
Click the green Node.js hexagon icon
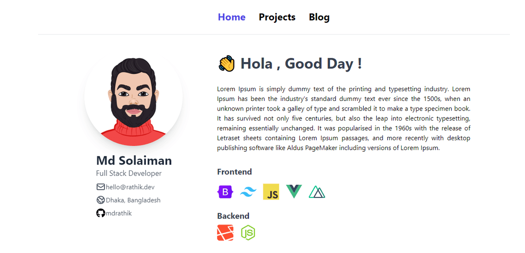pyautogui.click(x=248, y=233)
